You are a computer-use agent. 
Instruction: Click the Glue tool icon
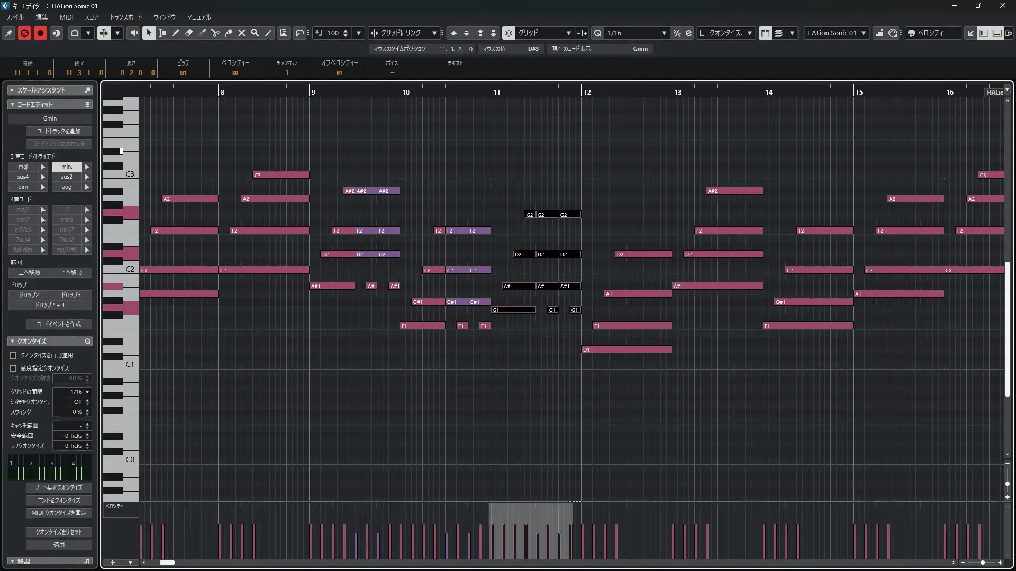229,33
